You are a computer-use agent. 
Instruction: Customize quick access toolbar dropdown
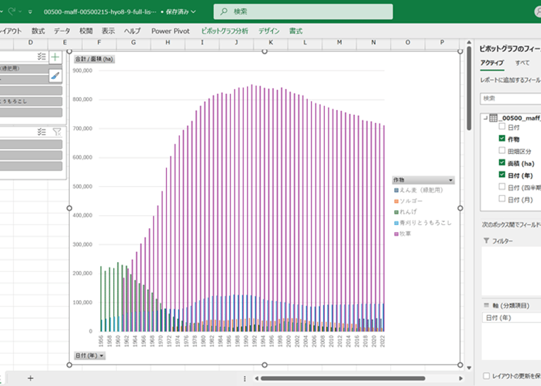click(x=30, y=12)
